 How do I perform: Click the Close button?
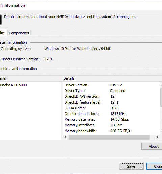[x=154, y=166]
